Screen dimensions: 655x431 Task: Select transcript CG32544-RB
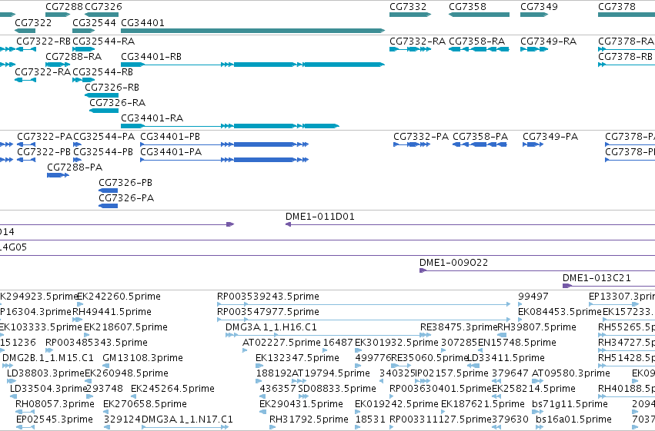(84, 80)
